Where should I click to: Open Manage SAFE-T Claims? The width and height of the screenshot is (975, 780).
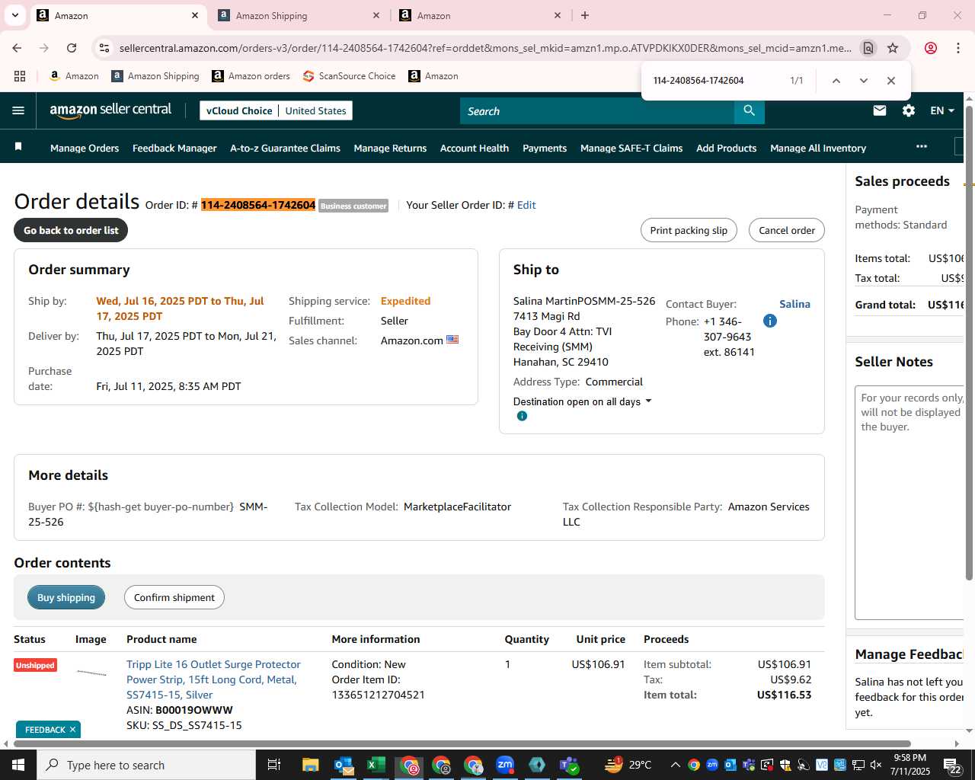coord(631,148)
